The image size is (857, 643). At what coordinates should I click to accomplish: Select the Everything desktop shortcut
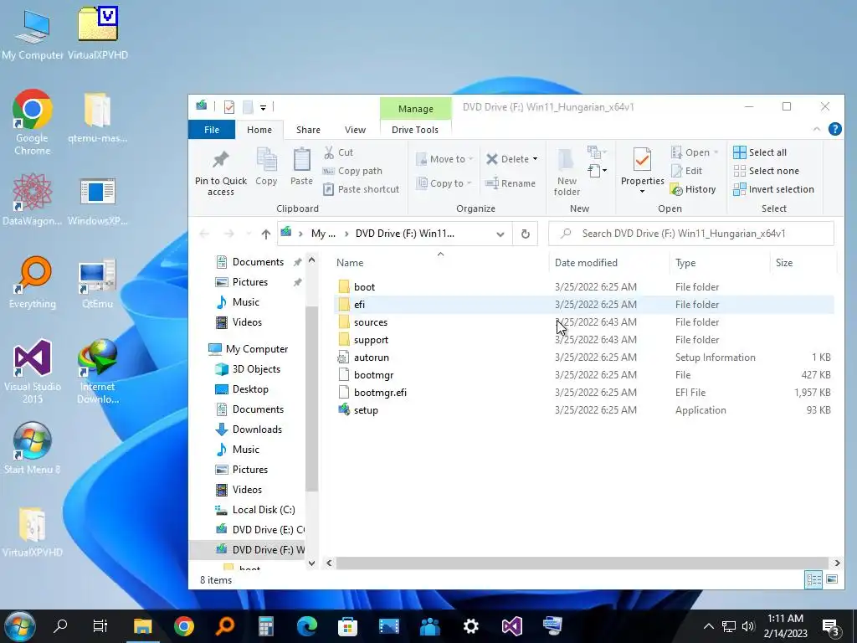pyautogui.click(x=33, y=283)
